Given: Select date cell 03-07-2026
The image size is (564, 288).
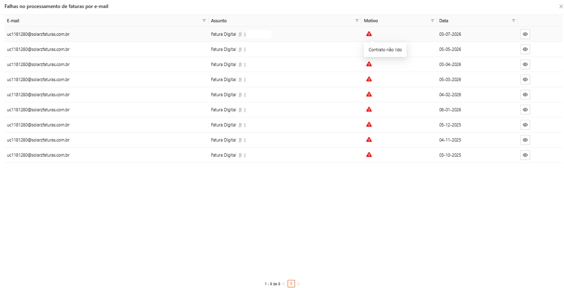Looking at the screenshot, I should click(x=450, y=34).
